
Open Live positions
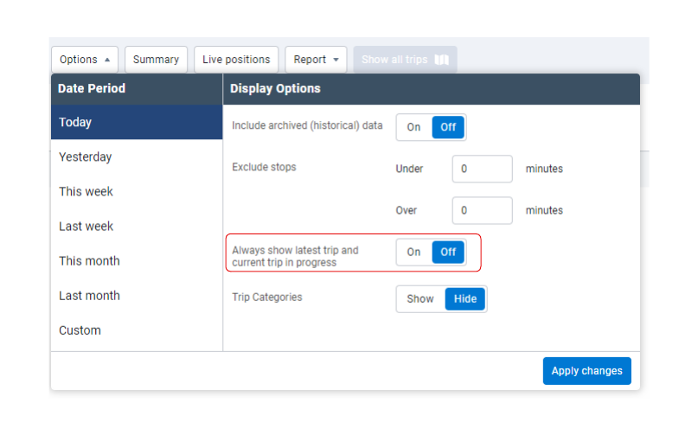pyautogui.click(x=236, y=60)
